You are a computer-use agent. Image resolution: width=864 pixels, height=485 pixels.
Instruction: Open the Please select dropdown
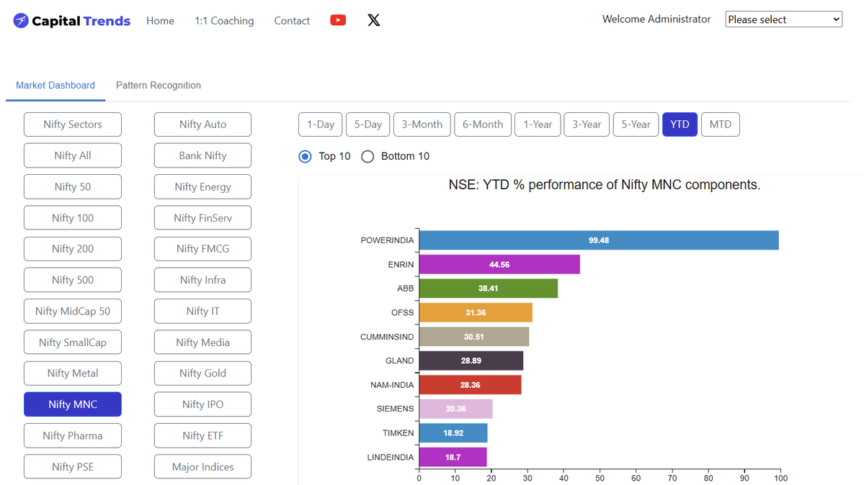[x=783, y=19]
